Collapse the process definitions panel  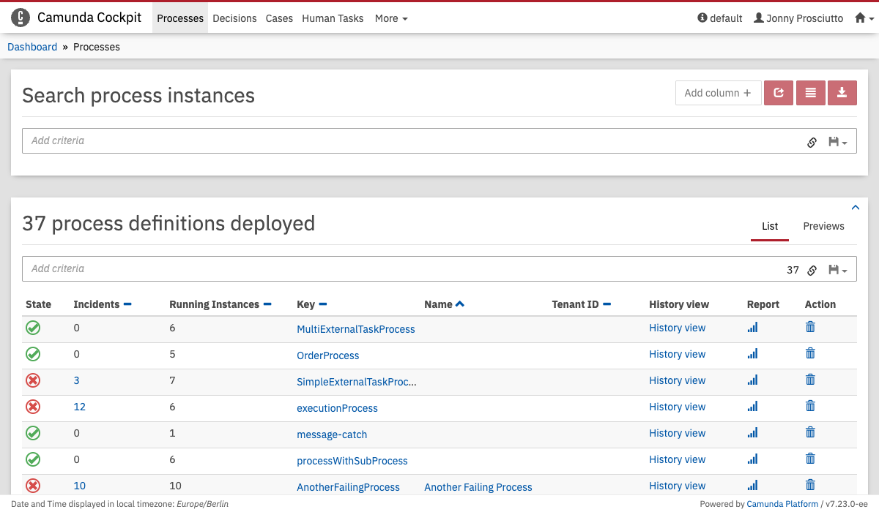tap(856, 208)
